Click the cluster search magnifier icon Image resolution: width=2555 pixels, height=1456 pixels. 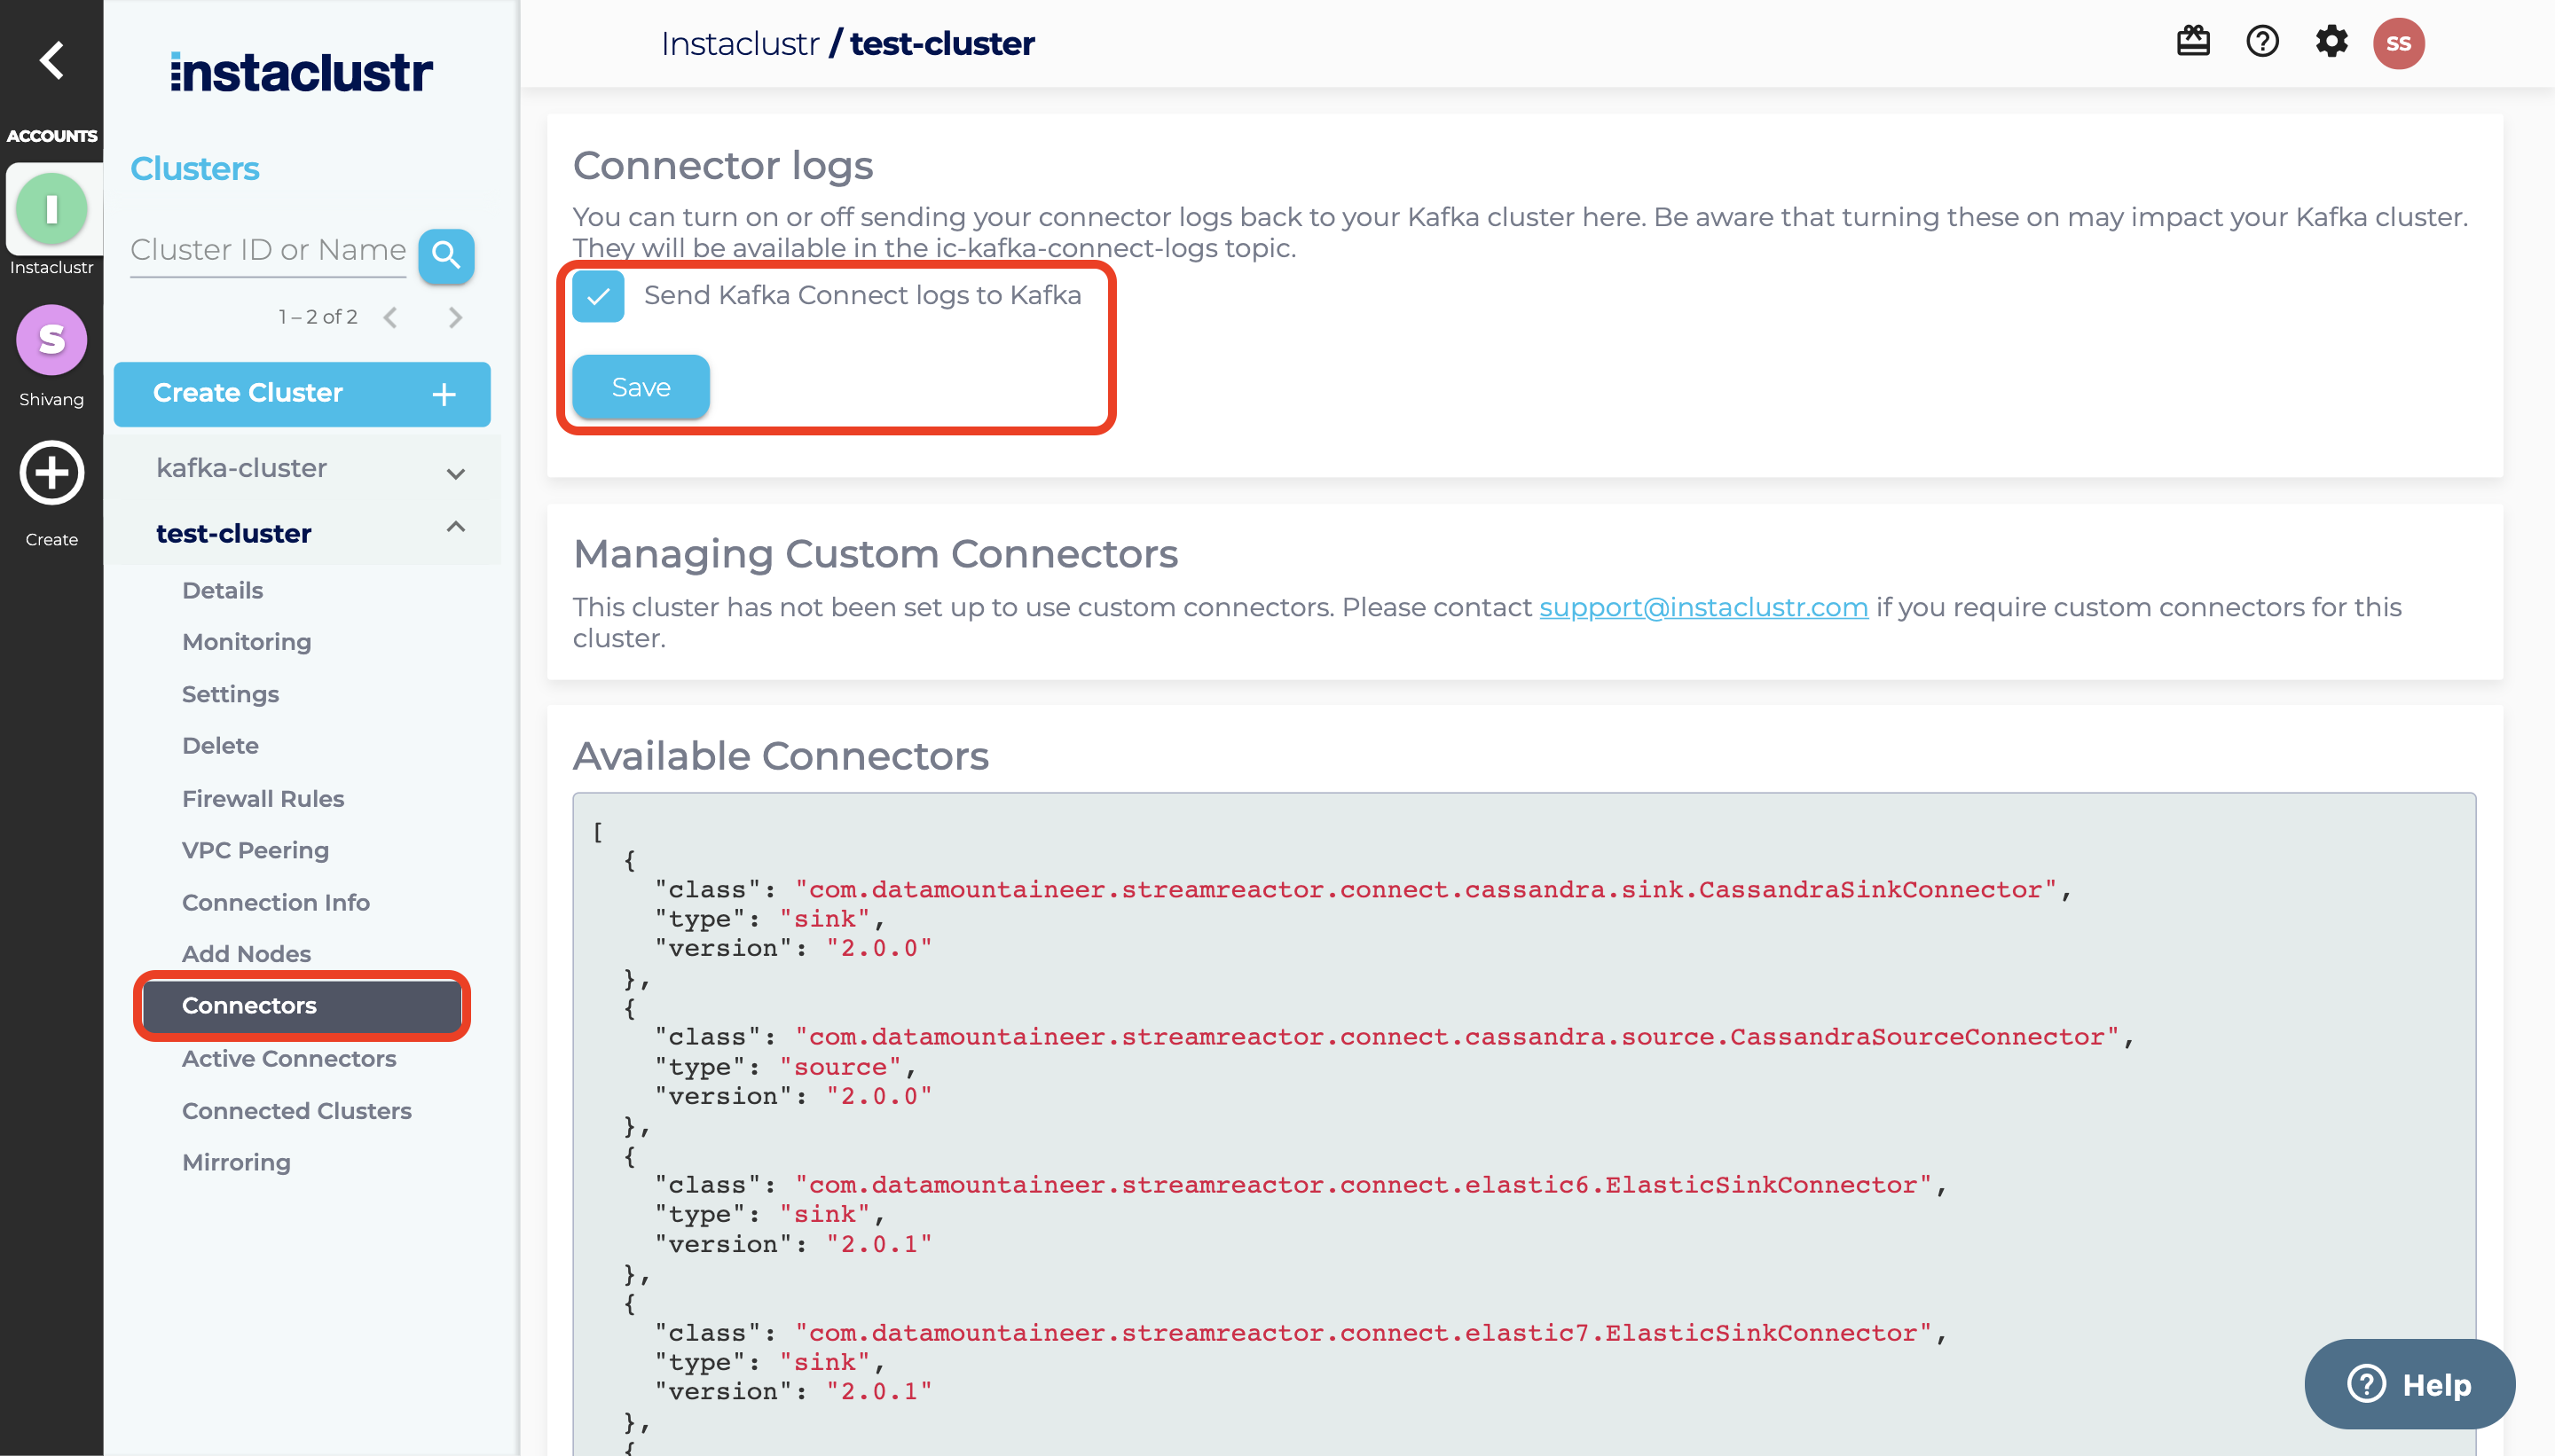446,256
